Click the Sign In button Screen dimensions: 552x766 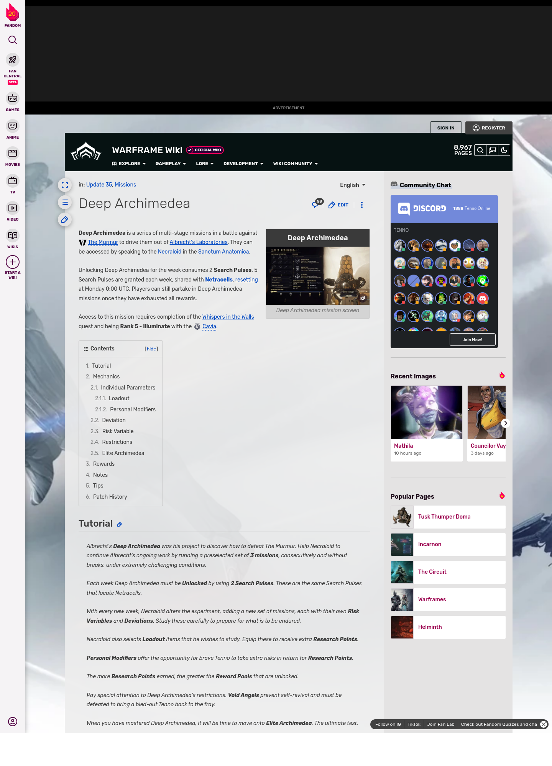click(x=446, y=128)
